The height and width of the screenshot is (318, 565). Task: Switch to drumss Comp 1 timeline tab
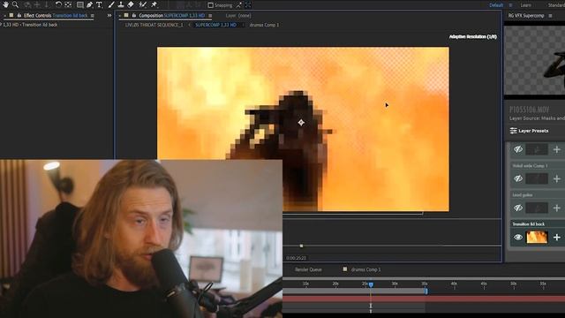pos(365,269)
